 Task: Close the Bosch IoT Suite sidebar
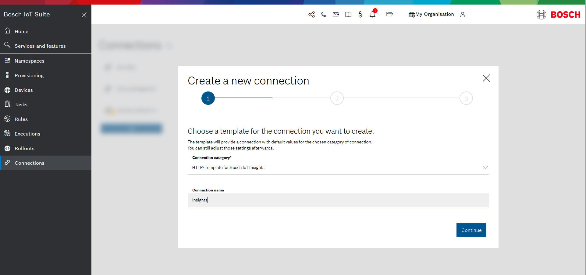[x=84, y=15]
